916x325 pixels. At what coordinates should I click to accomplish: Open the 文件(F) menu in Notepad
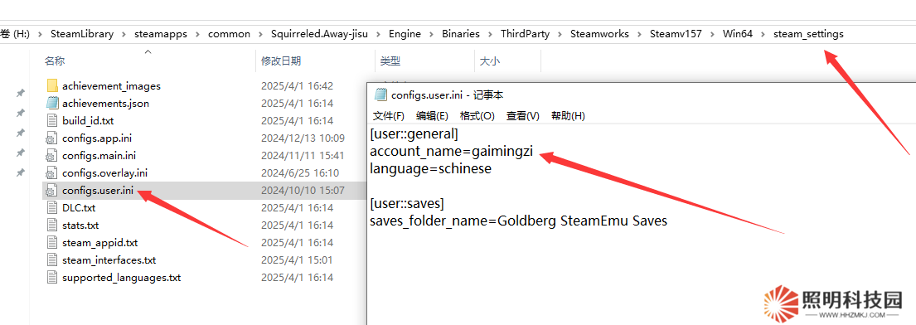(389, 116)
